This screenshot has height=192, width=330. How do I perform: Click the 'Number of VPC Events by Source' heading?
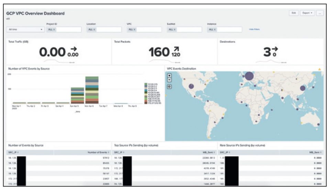pyautogui.click(x=29, y=69)
